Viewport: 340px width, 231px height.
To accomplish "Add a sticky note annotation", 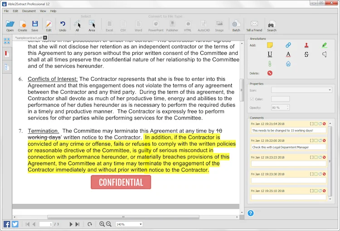I will tap(270, 45).
